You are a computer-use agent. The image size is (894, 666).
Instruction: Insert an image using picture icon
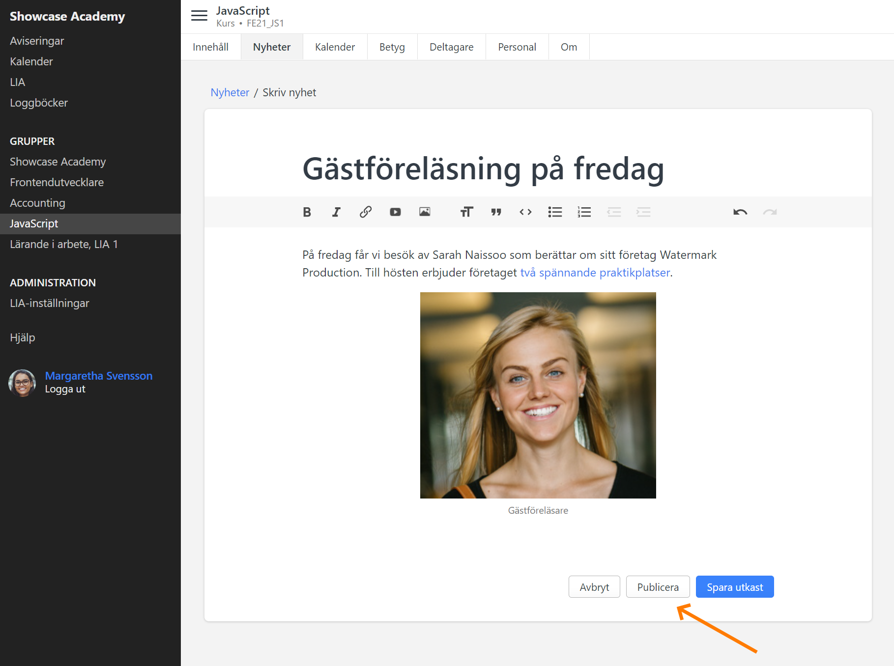coord(425,212)
